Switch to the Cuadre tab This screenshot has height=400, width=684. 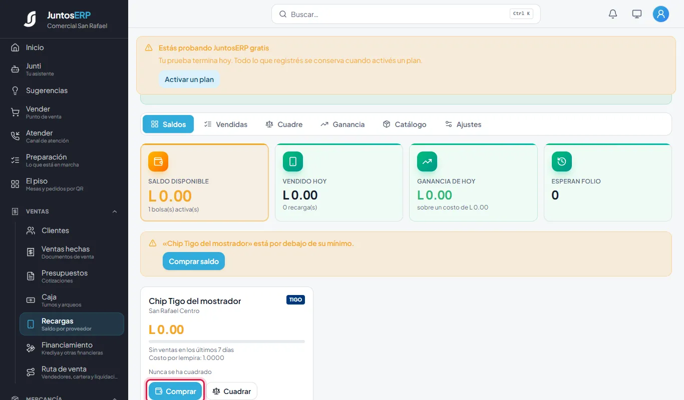pos(284,124)
